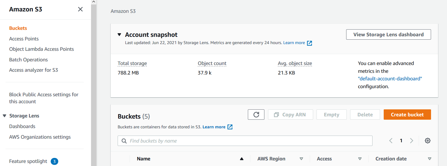Collapse the Account snapshot section
The width and height of the screenshot is (447, 166).
(119, 35)
